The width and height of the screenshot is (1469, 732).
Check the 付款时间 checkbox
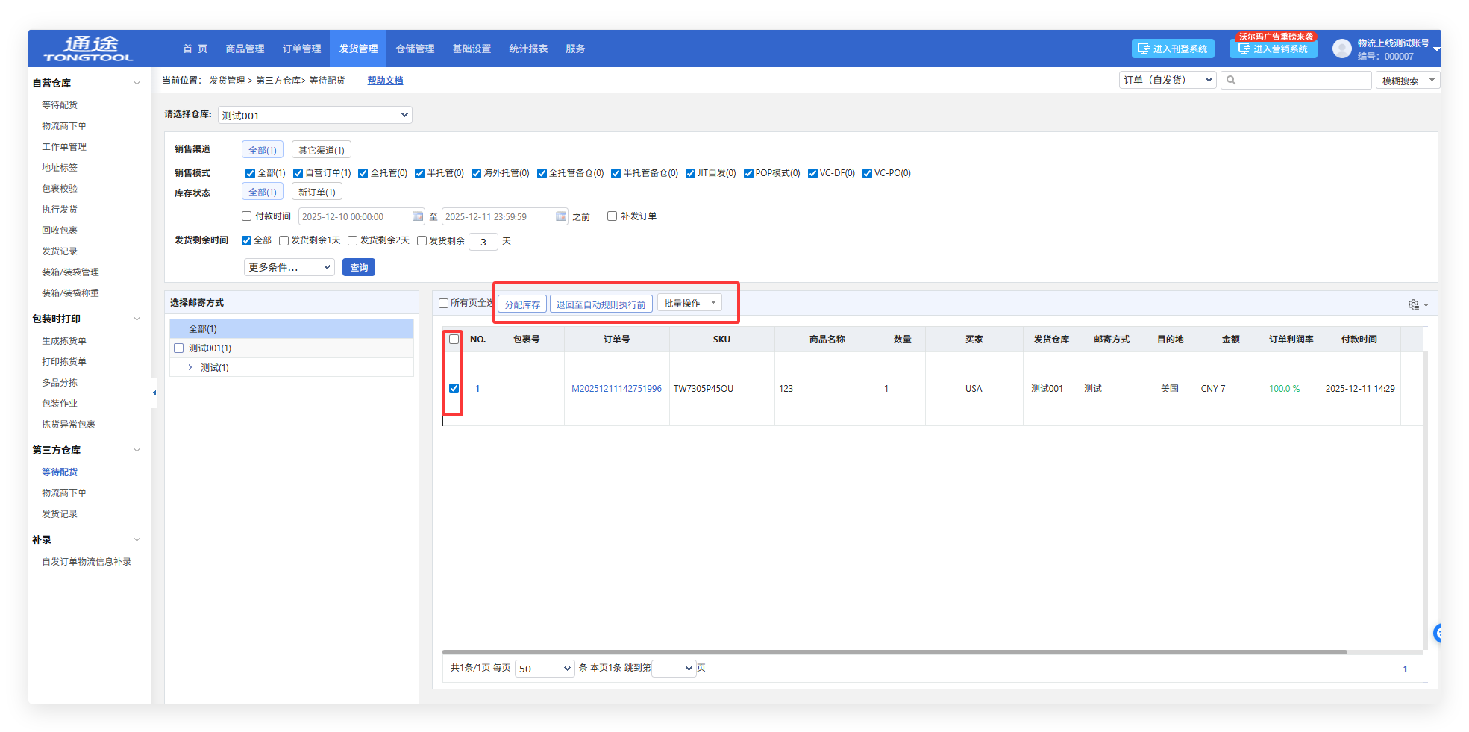coord(247,216)
